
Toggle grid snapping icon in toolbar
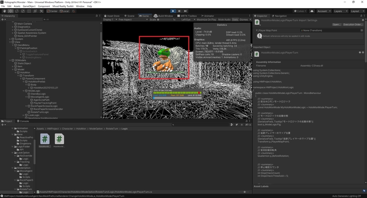point(73,11)
